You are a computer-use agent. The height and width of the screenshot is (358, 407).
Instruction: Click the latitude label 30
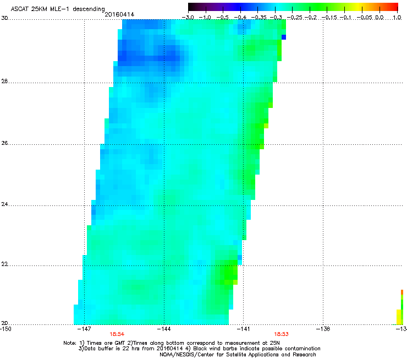(x=4, y=18)
